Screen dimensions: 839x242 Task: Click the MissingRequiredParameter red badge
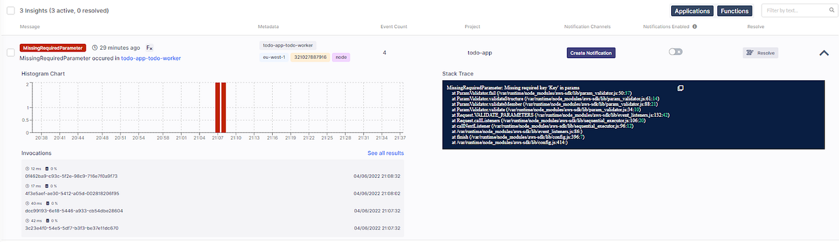[53, 47]
